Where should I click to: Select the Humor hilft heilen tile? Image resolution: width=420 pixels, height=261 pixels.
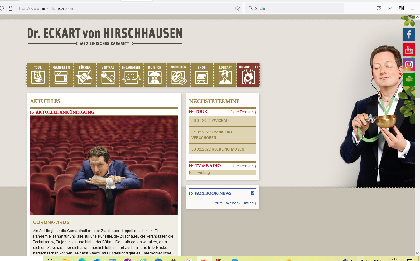tap(249, 75)
